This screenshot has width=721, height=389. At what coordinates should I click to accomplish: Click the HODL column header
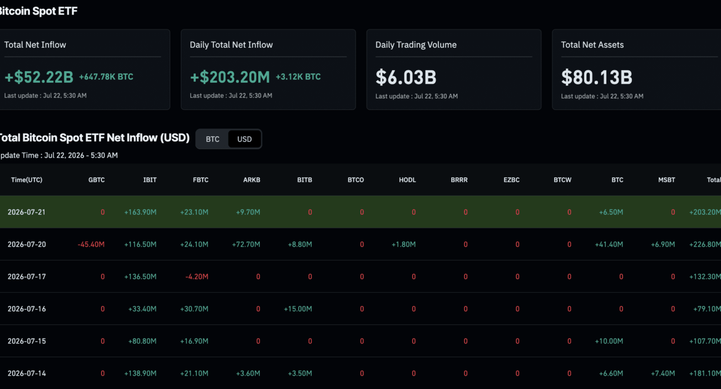point(407,180)
